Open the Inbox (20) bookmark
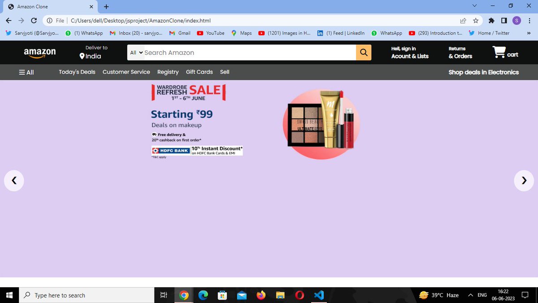Image resolution: width=538 pixels, height=303 pixels. (x=136, y=33)
